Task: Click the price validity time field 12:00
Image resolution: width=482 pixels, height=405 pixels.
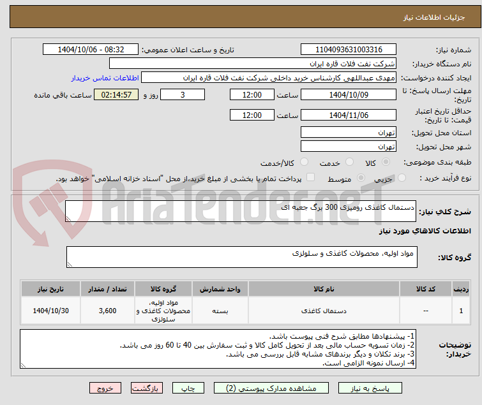Action: click(x=252, y=115)
